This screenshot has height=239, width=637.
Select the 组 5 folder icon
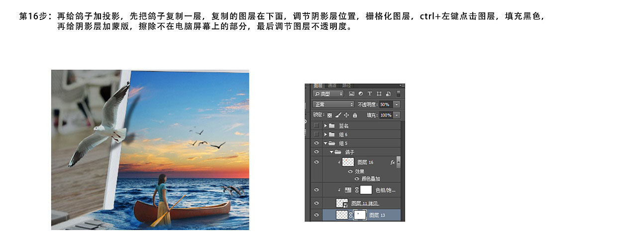[332, 143]
